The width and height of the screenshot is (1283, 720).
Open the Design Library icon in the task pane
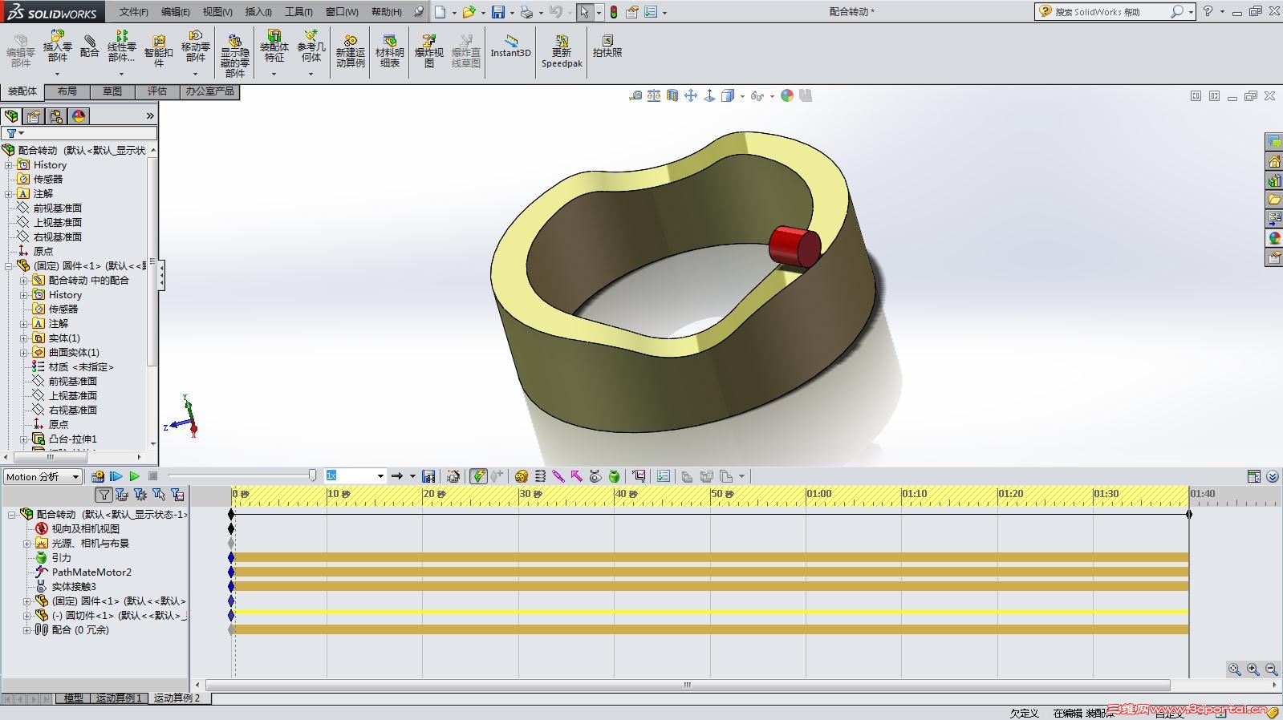(x=1274, y=180)
